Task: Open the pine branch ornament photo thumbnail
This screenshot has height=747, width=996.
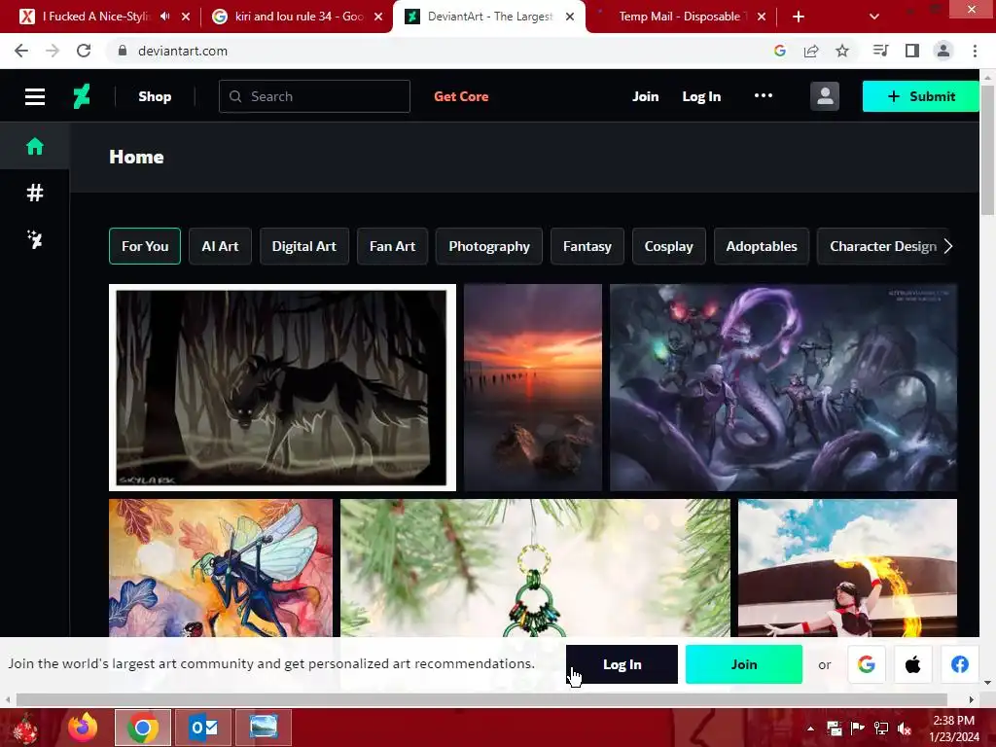Action: (x=536, y=568)
